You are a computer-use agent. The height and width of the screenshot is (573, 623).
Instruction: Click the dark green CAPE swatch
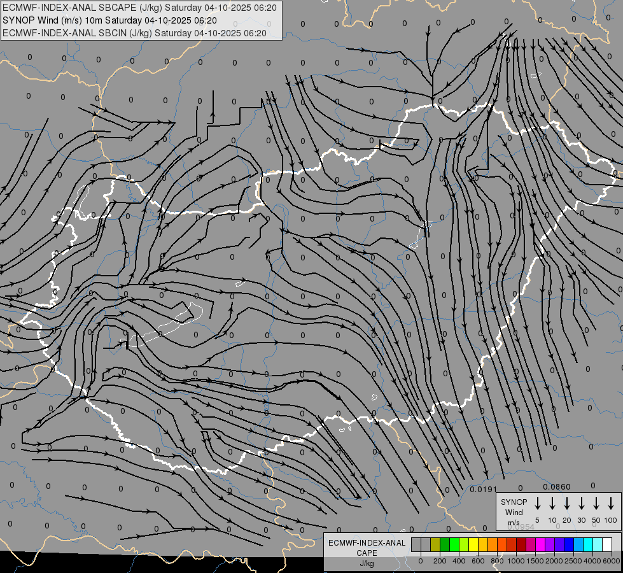click(445, 544)
